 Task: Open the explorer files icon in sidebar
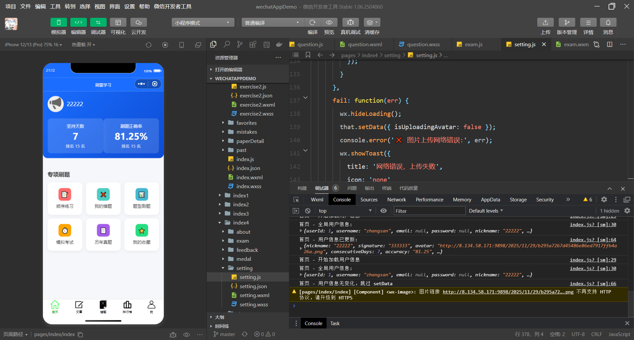[213, 44]
